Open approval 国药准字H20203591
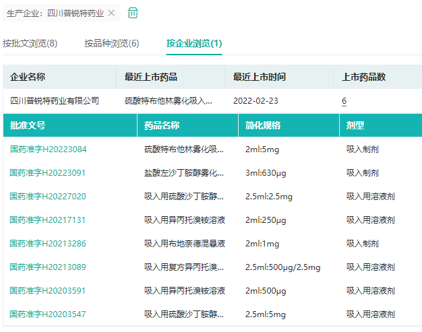This screenshot has width=422, height=332. point(48,291)
